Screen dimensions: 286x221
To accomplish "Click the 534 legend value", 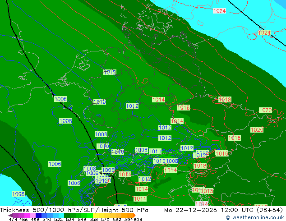I will pos(70,219).
